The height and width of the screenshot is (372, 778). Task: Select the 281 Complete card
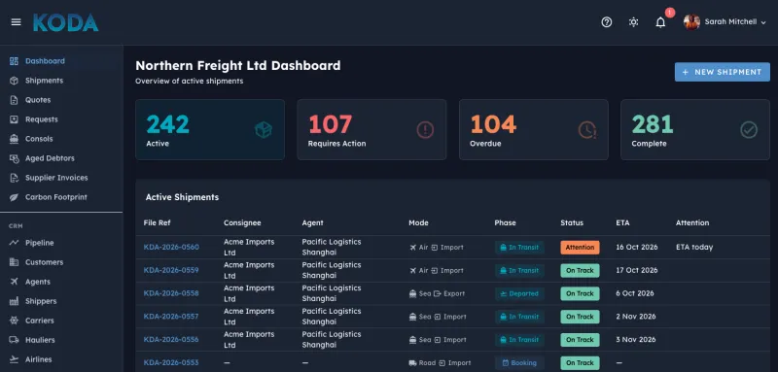[695, 130]
